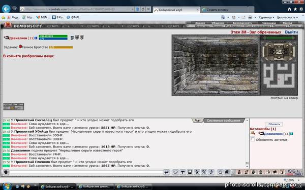Open the Персонаж game menu
305x190 pixels.
point(268,23)
